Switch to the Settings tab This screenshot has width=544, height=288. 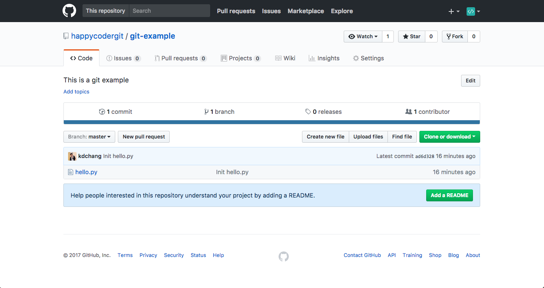coord(368,58)
